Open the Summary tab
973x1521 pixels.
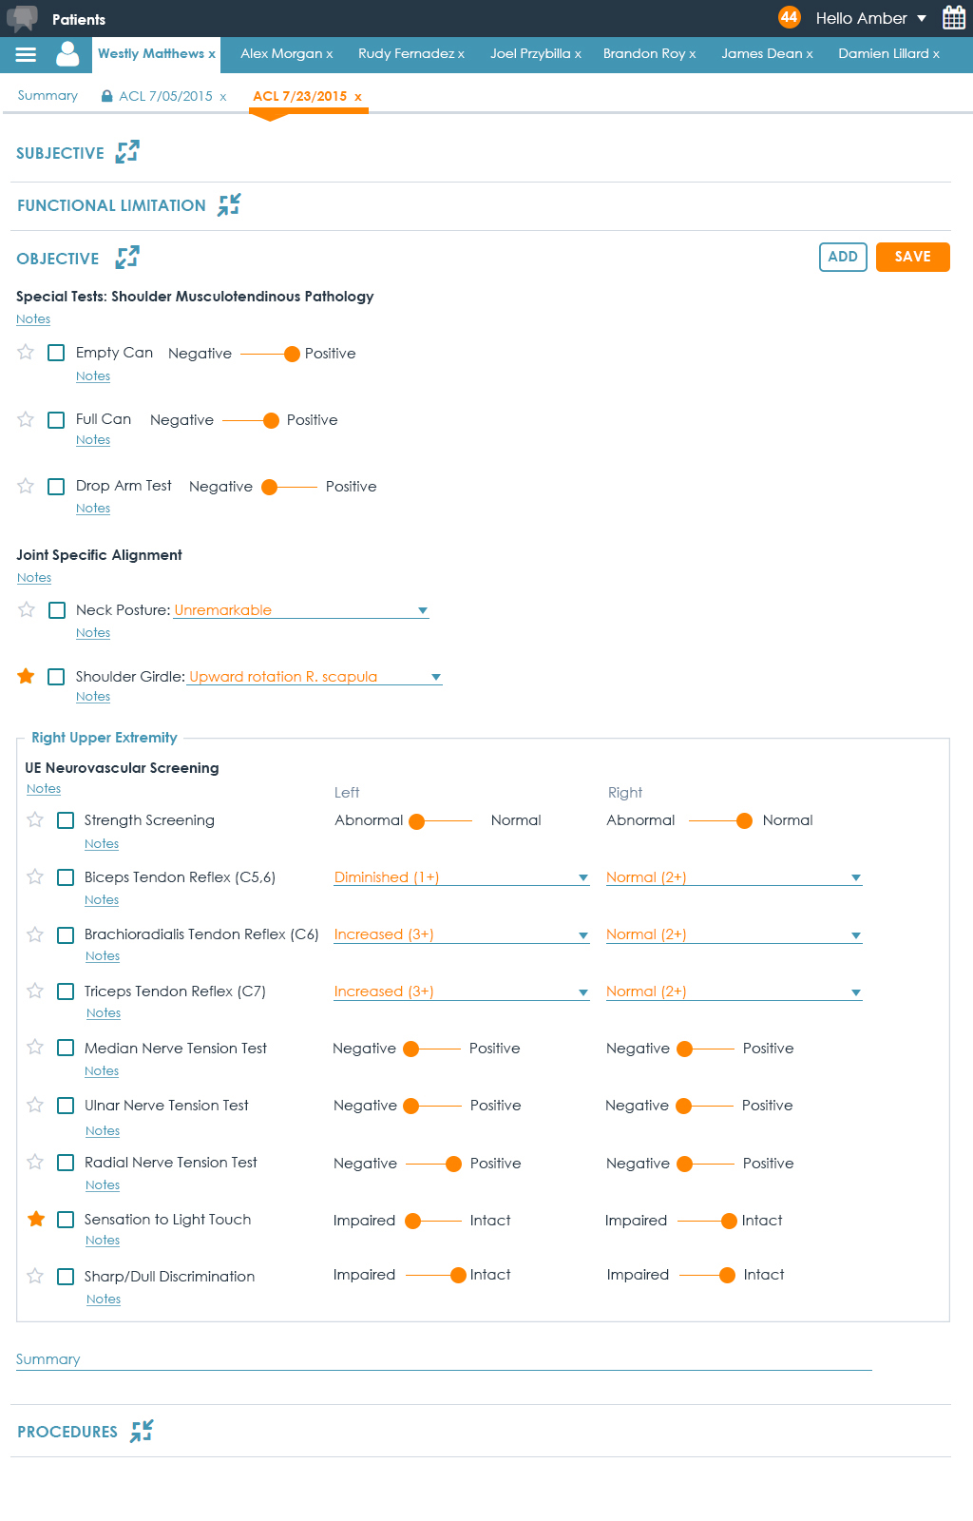pyautogui.click(x=48, y=95)
